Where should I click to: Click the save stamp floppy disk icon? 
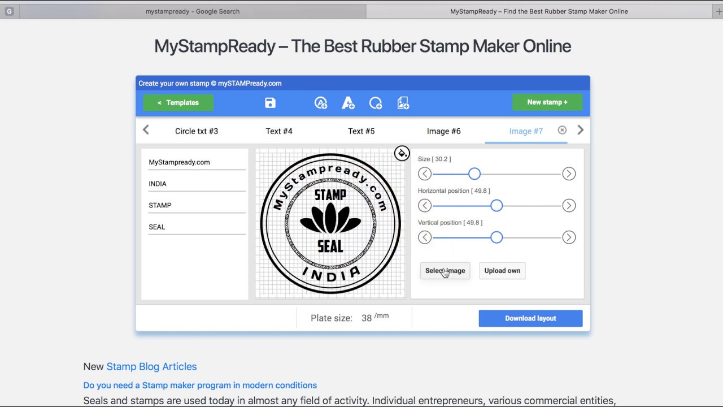coord(270,103)
